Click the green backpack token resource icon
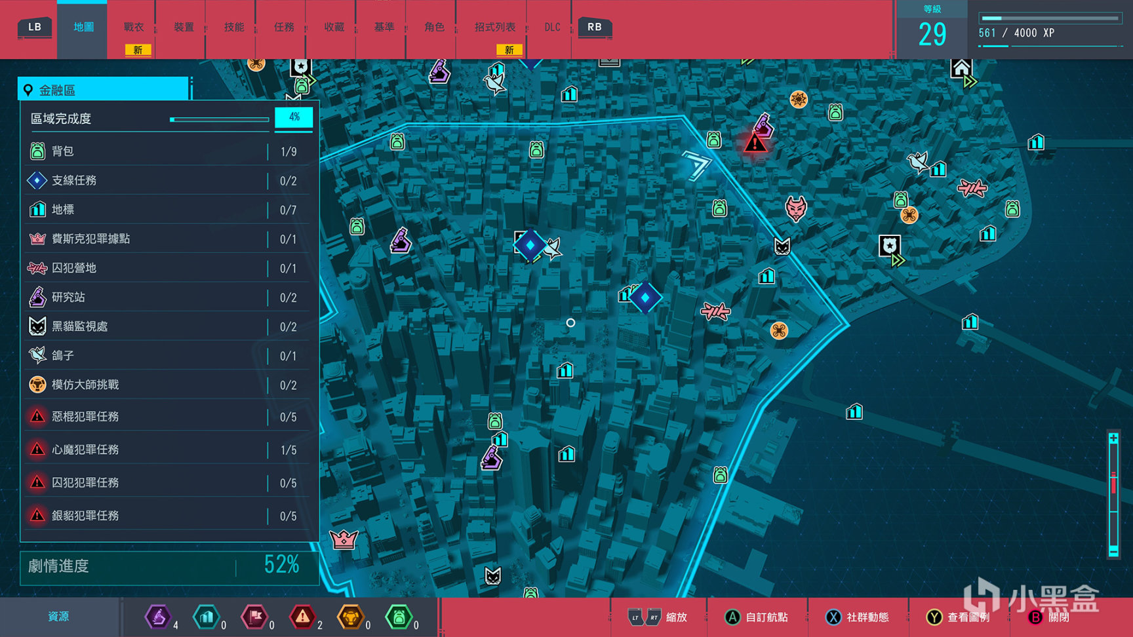 399,617
